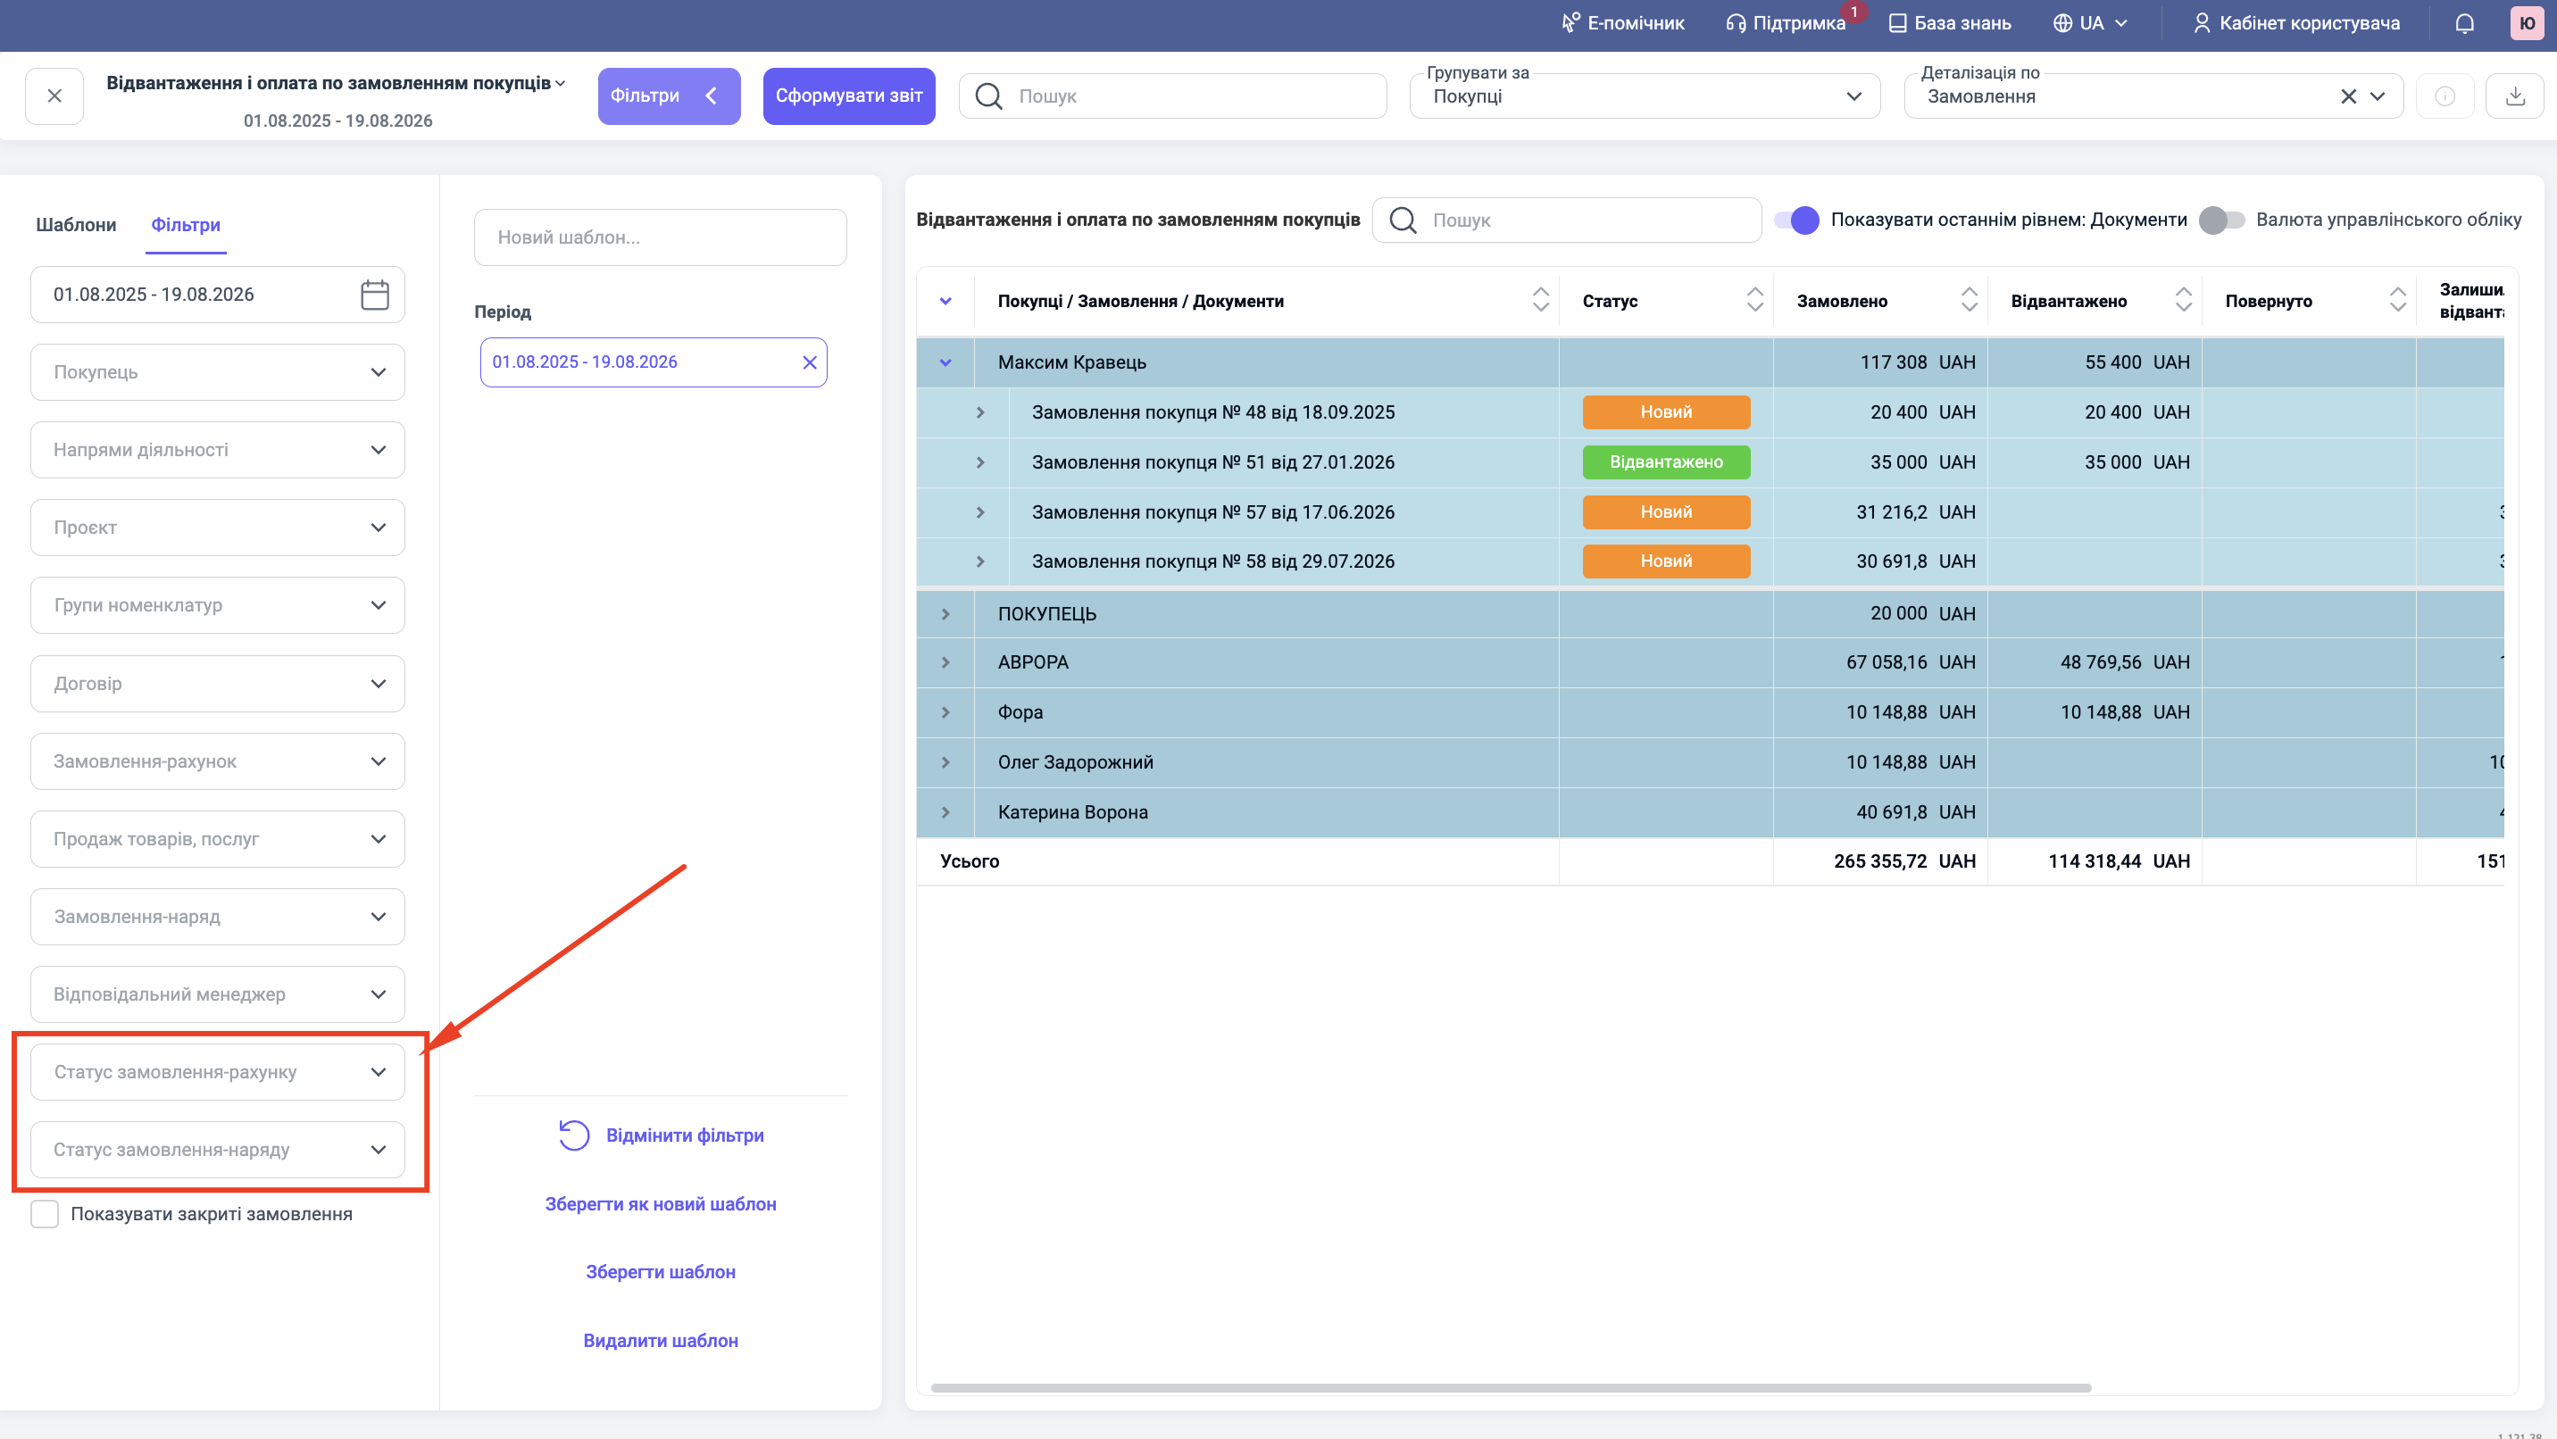Focus the top bar Пошук field

(1172, 96)
